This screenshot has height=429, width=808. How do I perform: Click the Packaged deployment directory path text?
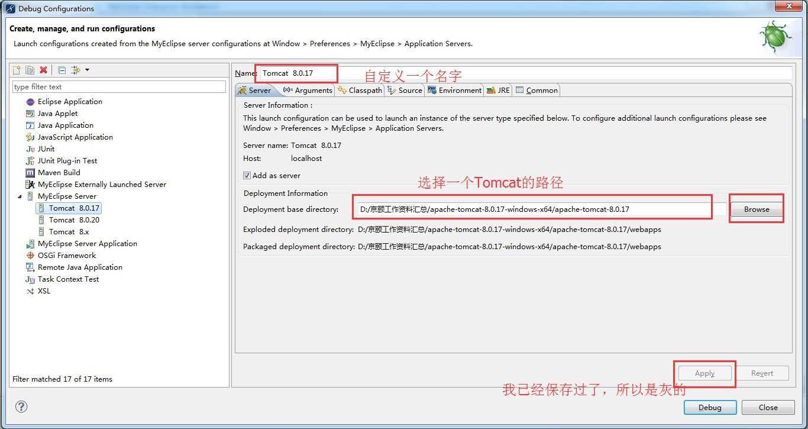click(x=509, y=247)
